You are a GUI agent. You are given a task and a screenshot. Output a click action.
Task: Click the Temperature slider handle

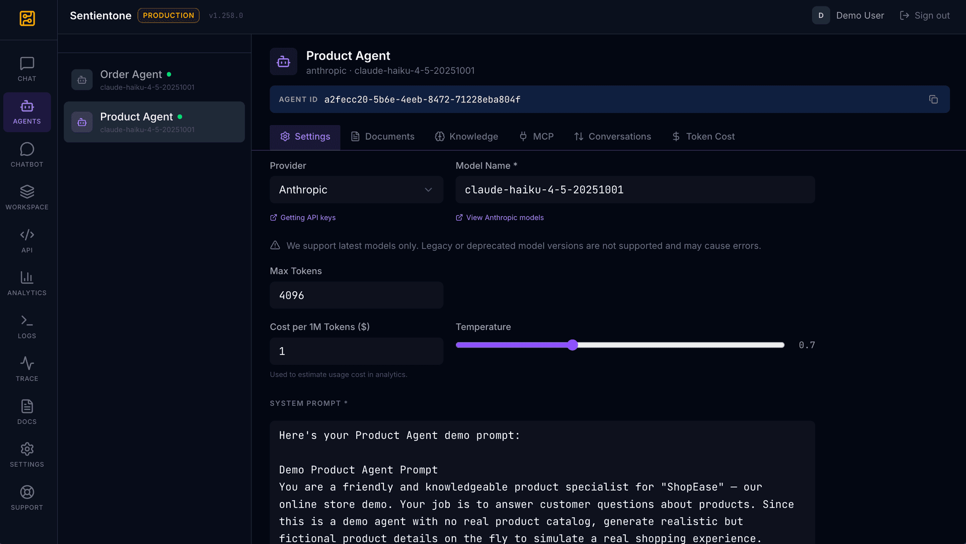(573, 345)
